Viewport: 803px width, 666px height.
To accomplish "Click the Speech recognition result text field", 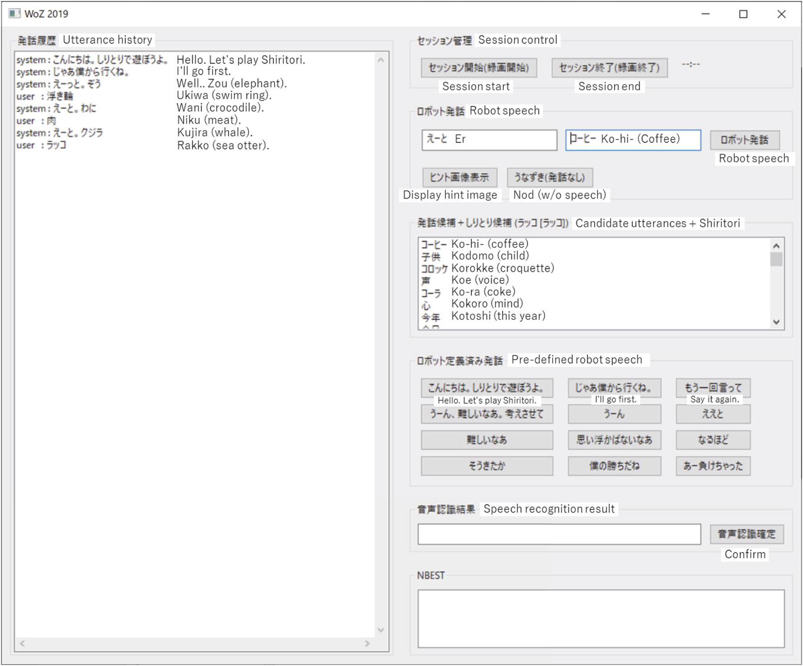I will point(559,534).
